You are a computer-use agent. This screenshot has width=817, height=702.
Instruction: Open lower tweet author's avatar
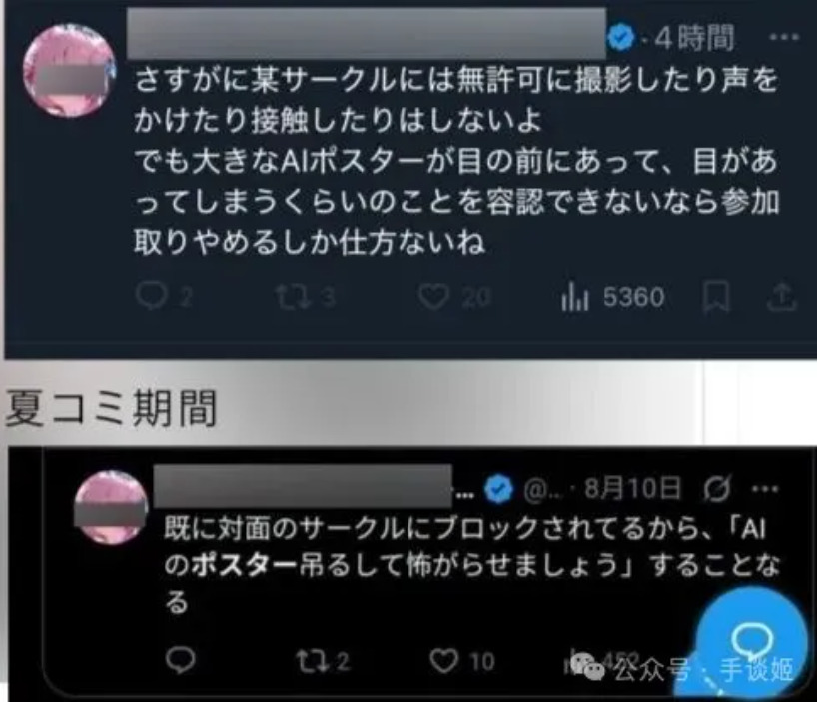click(x=111, y=507)
